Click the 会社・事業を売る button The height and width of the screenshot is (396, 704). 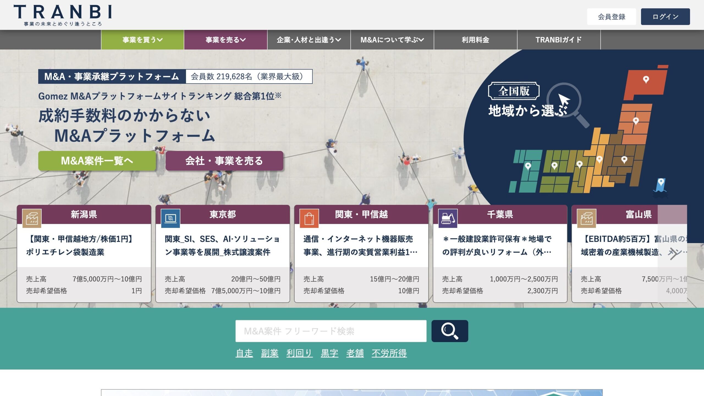click(x=224, y=161)
